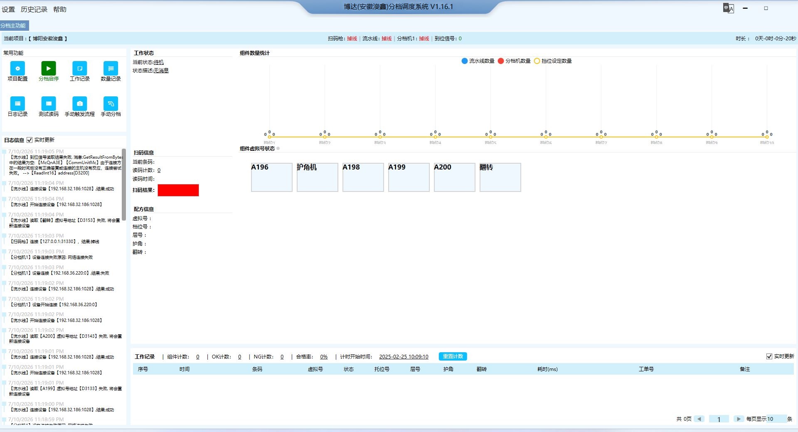
Task: Toggle the 流水线数量 legend series
Action: coord(478,61)
